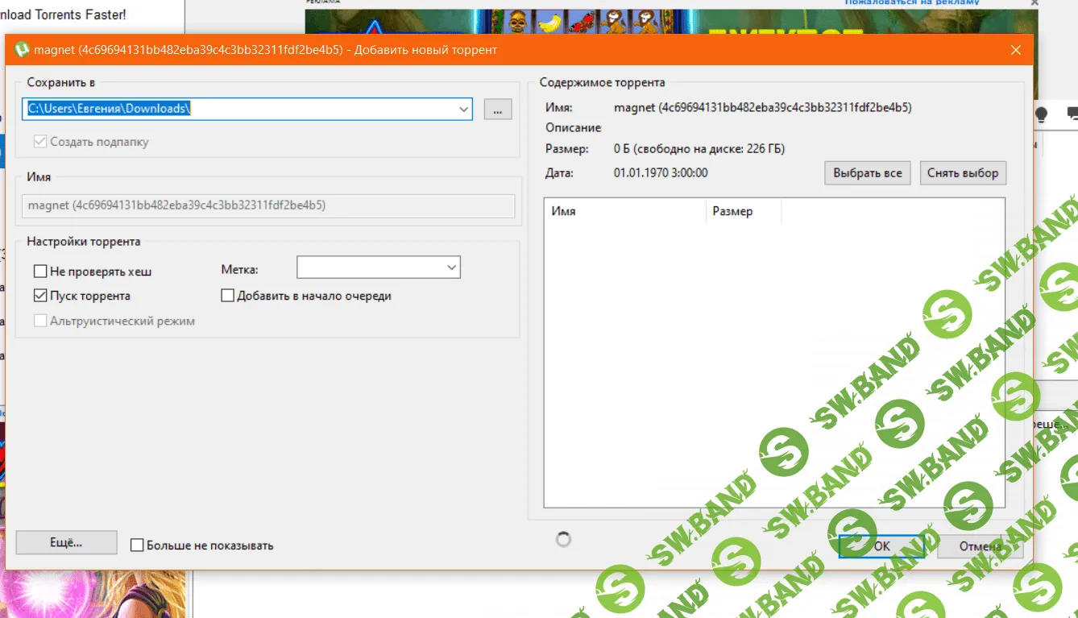The image size is (1078, 618).
Task: Click the "Снять выбор" button
Action: 962,172
